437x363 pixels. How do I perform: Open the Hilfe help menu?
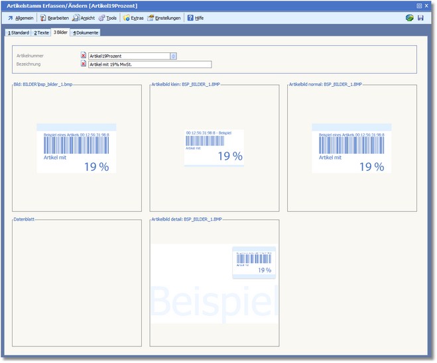point(195,18)
